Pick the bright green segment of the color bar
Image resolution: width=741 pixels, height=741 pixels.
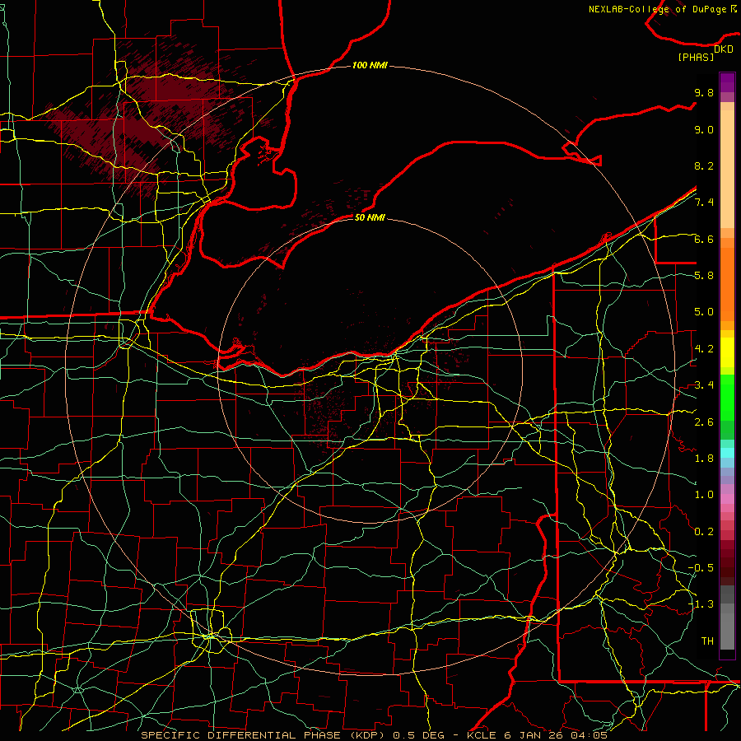727,397
